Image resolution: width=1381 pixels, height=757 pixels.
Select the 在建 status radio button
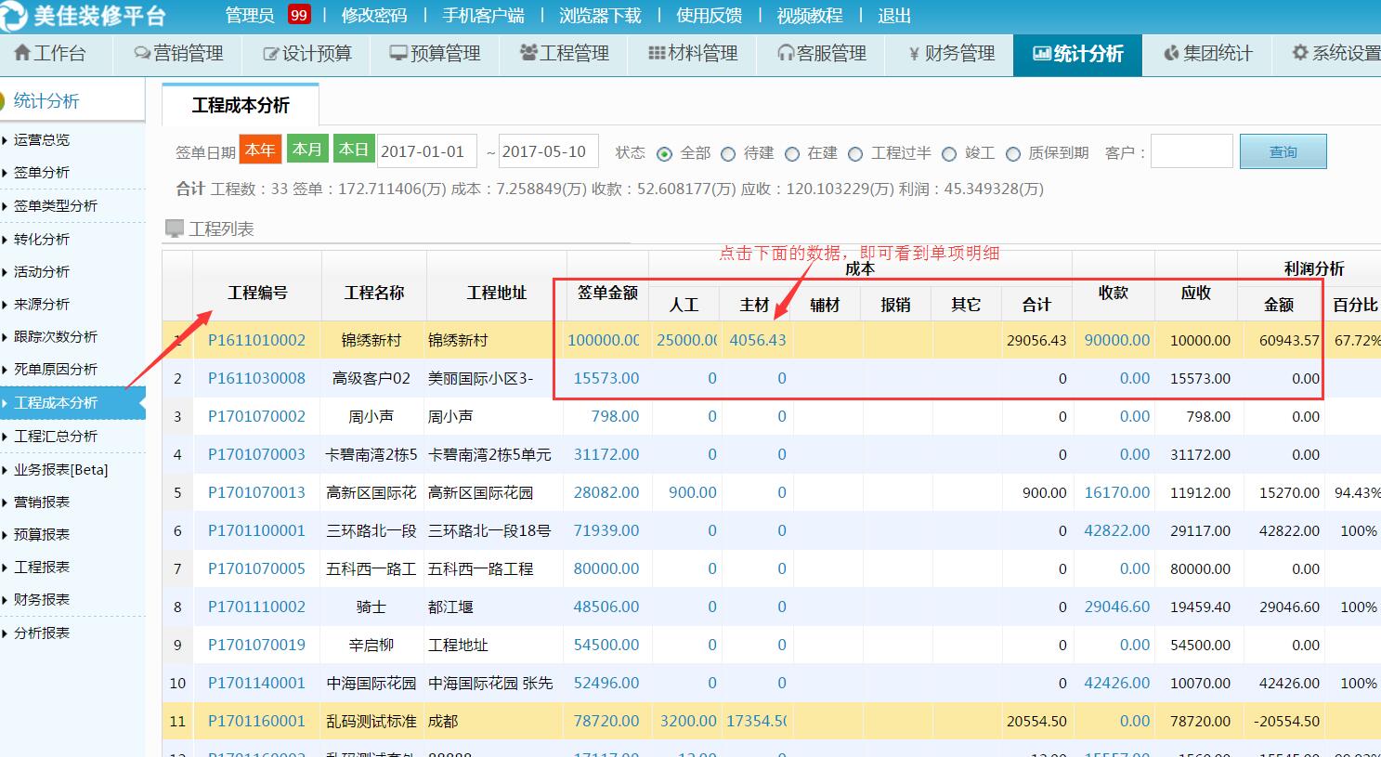click(790, 154)
